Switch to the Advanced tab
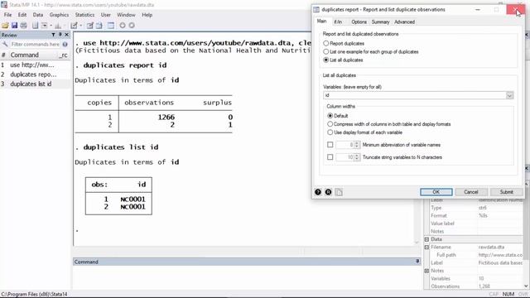The image size is (530, 298). click(x=404, y=22)
